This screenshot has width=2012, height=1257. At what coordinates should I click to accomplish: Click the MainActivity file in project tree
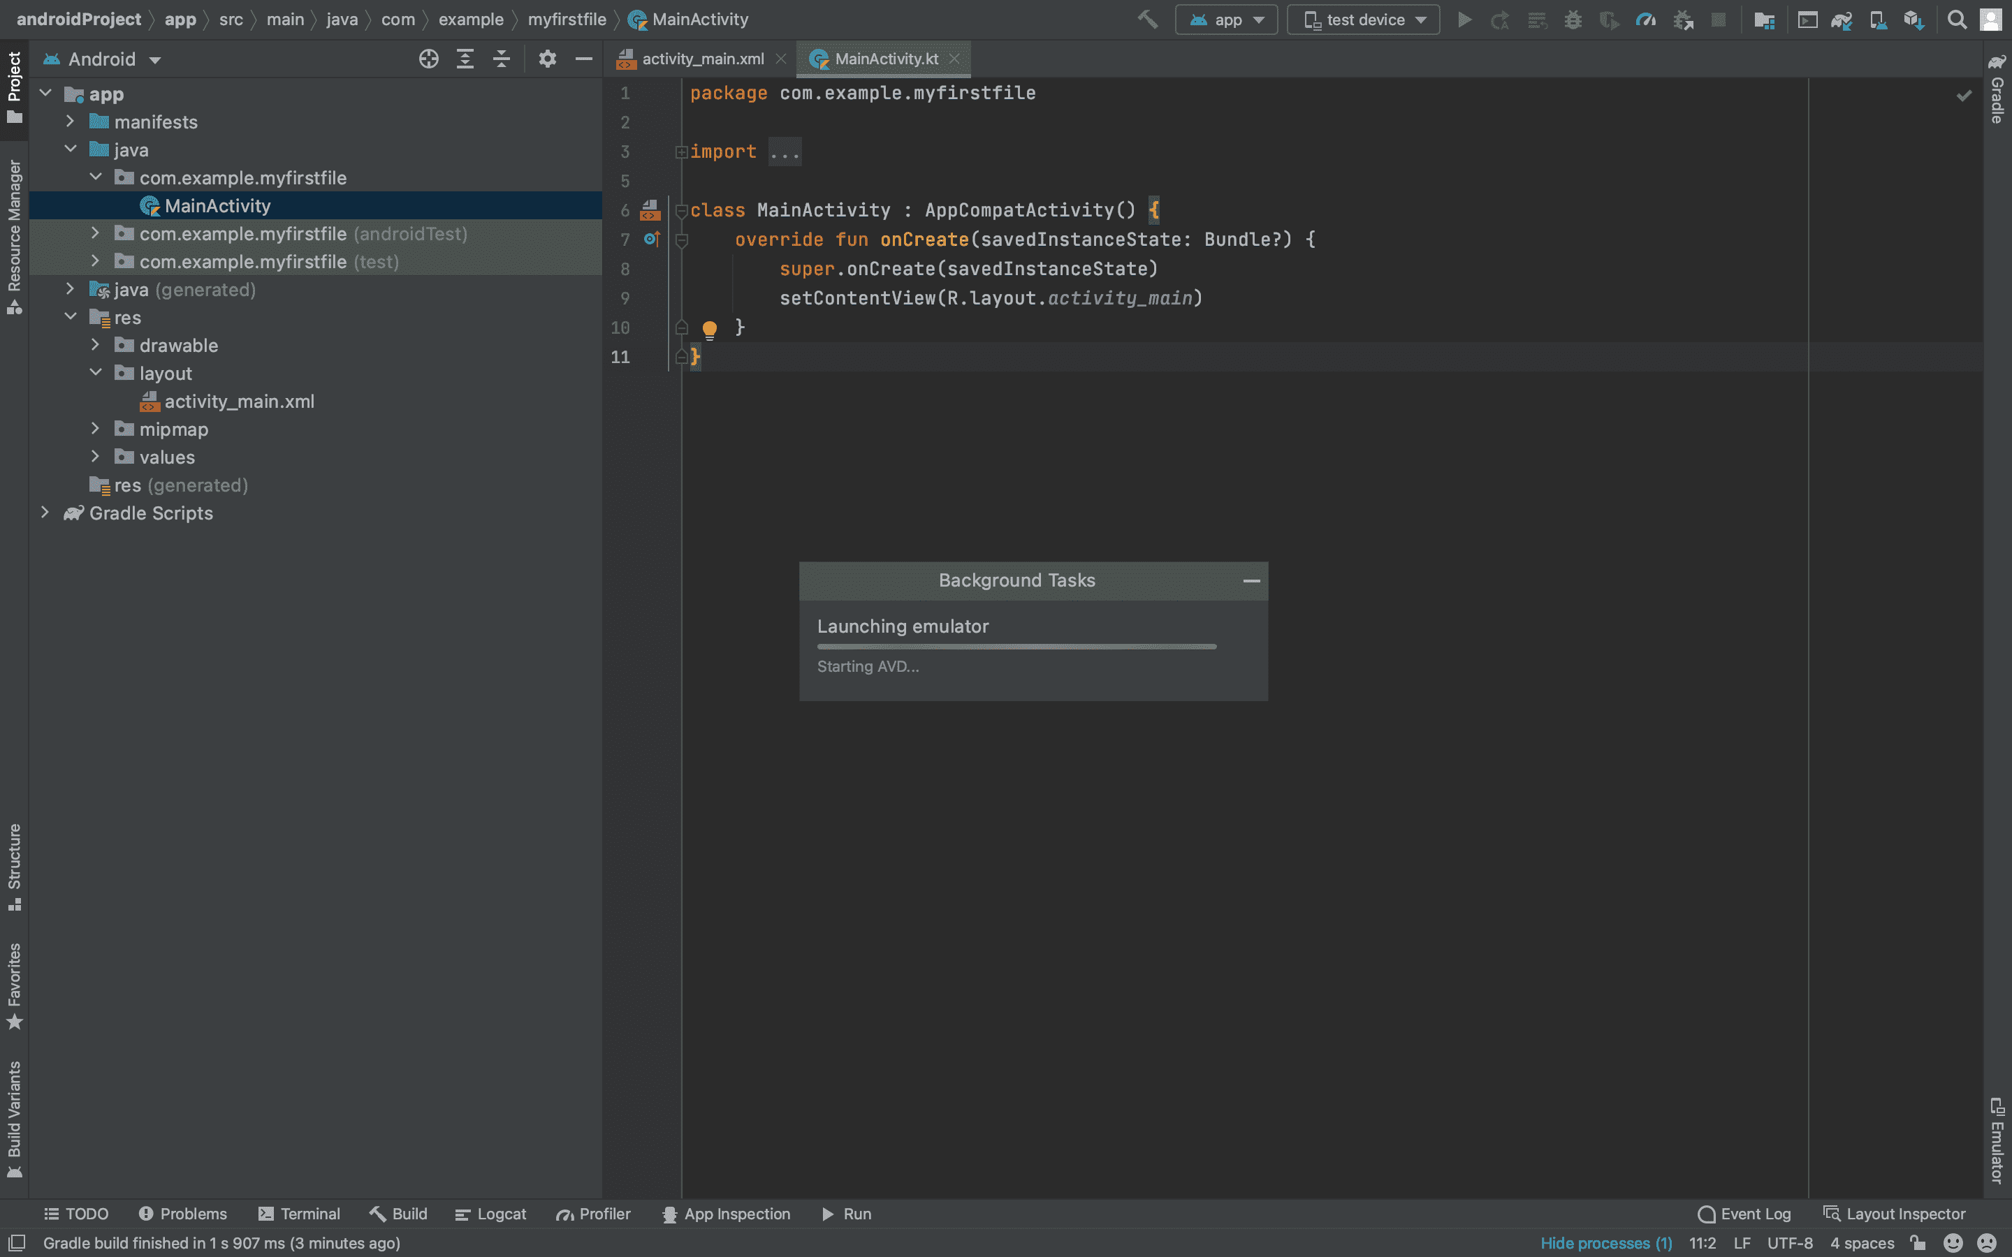pos(217,205)
